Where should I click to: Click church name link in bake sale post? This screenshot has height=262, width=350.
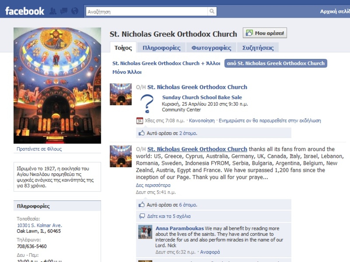click(x=197, y=87)
